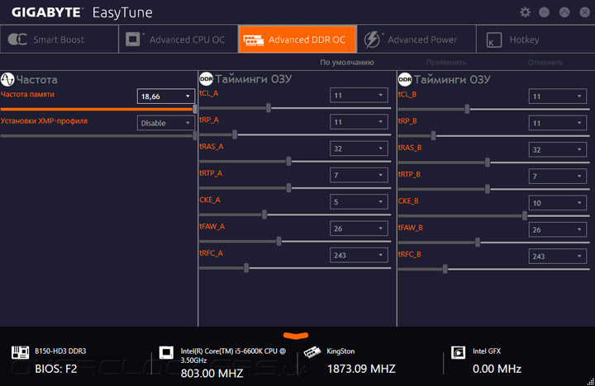
Task: Open the tCL_A value dropdown
Action: click(x=359, y=95)
